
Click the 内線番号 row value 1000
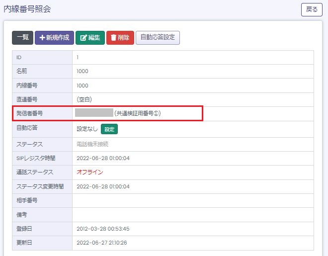click(x=82, y=85)
